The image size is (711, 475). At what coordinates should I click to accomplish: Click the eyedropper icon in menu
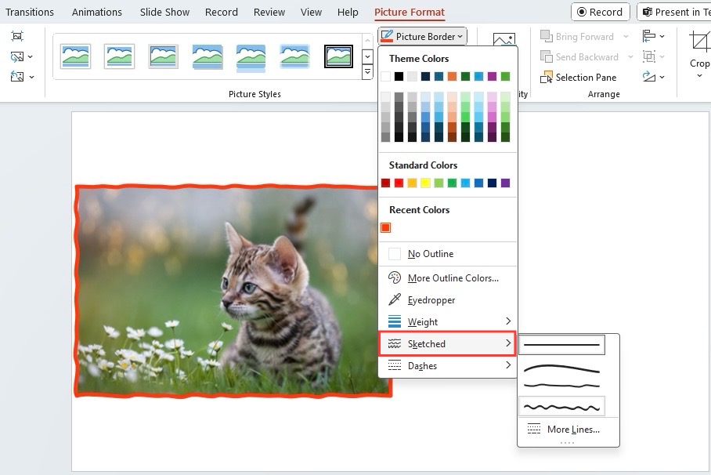pyautogui.click(x=395, y=299)
